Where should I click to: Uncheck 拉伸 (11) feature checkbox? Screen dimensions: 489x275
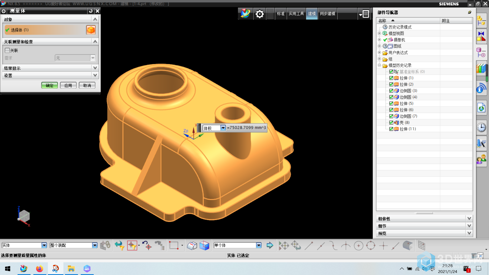point(391,129)
